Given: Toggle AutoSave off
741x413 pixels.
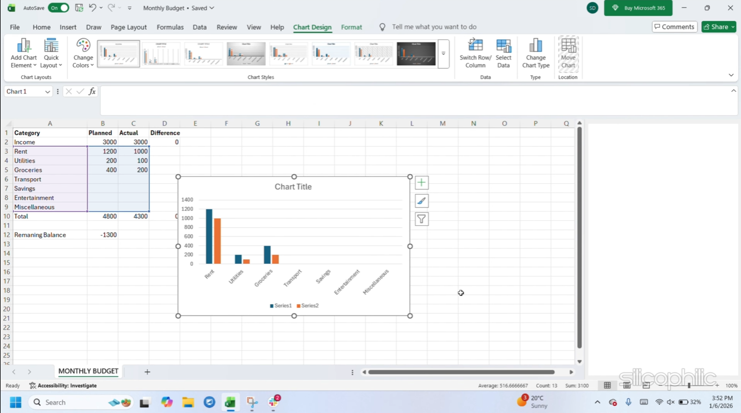Looking at the screenshot, I should coord(58,8).
